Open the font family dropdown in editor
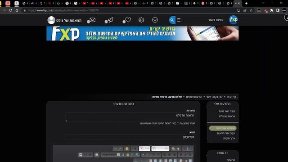Viewport: 288px width, 162px height. pyautogui.click(x=160, y=148)
